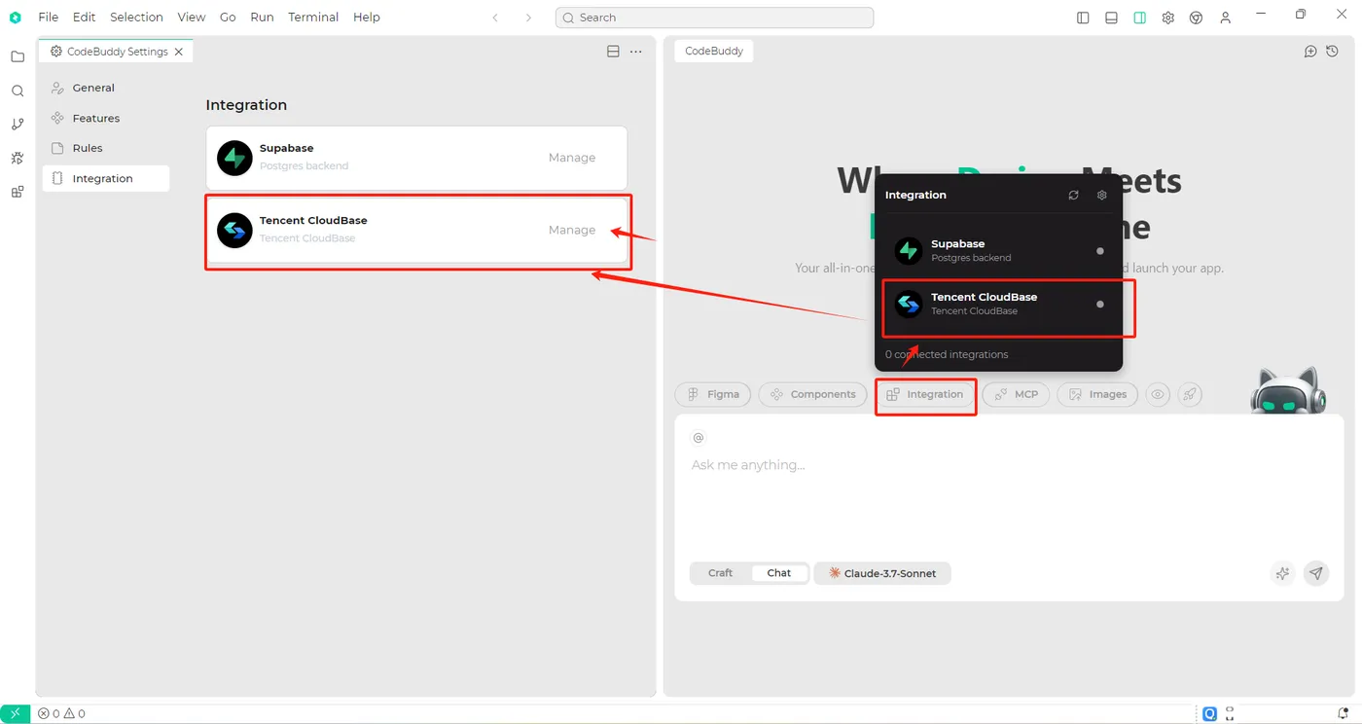The width and height of the screenshot is (1362, 724).
Task: Click the MCP button
Action: (x=1017, y=394)
